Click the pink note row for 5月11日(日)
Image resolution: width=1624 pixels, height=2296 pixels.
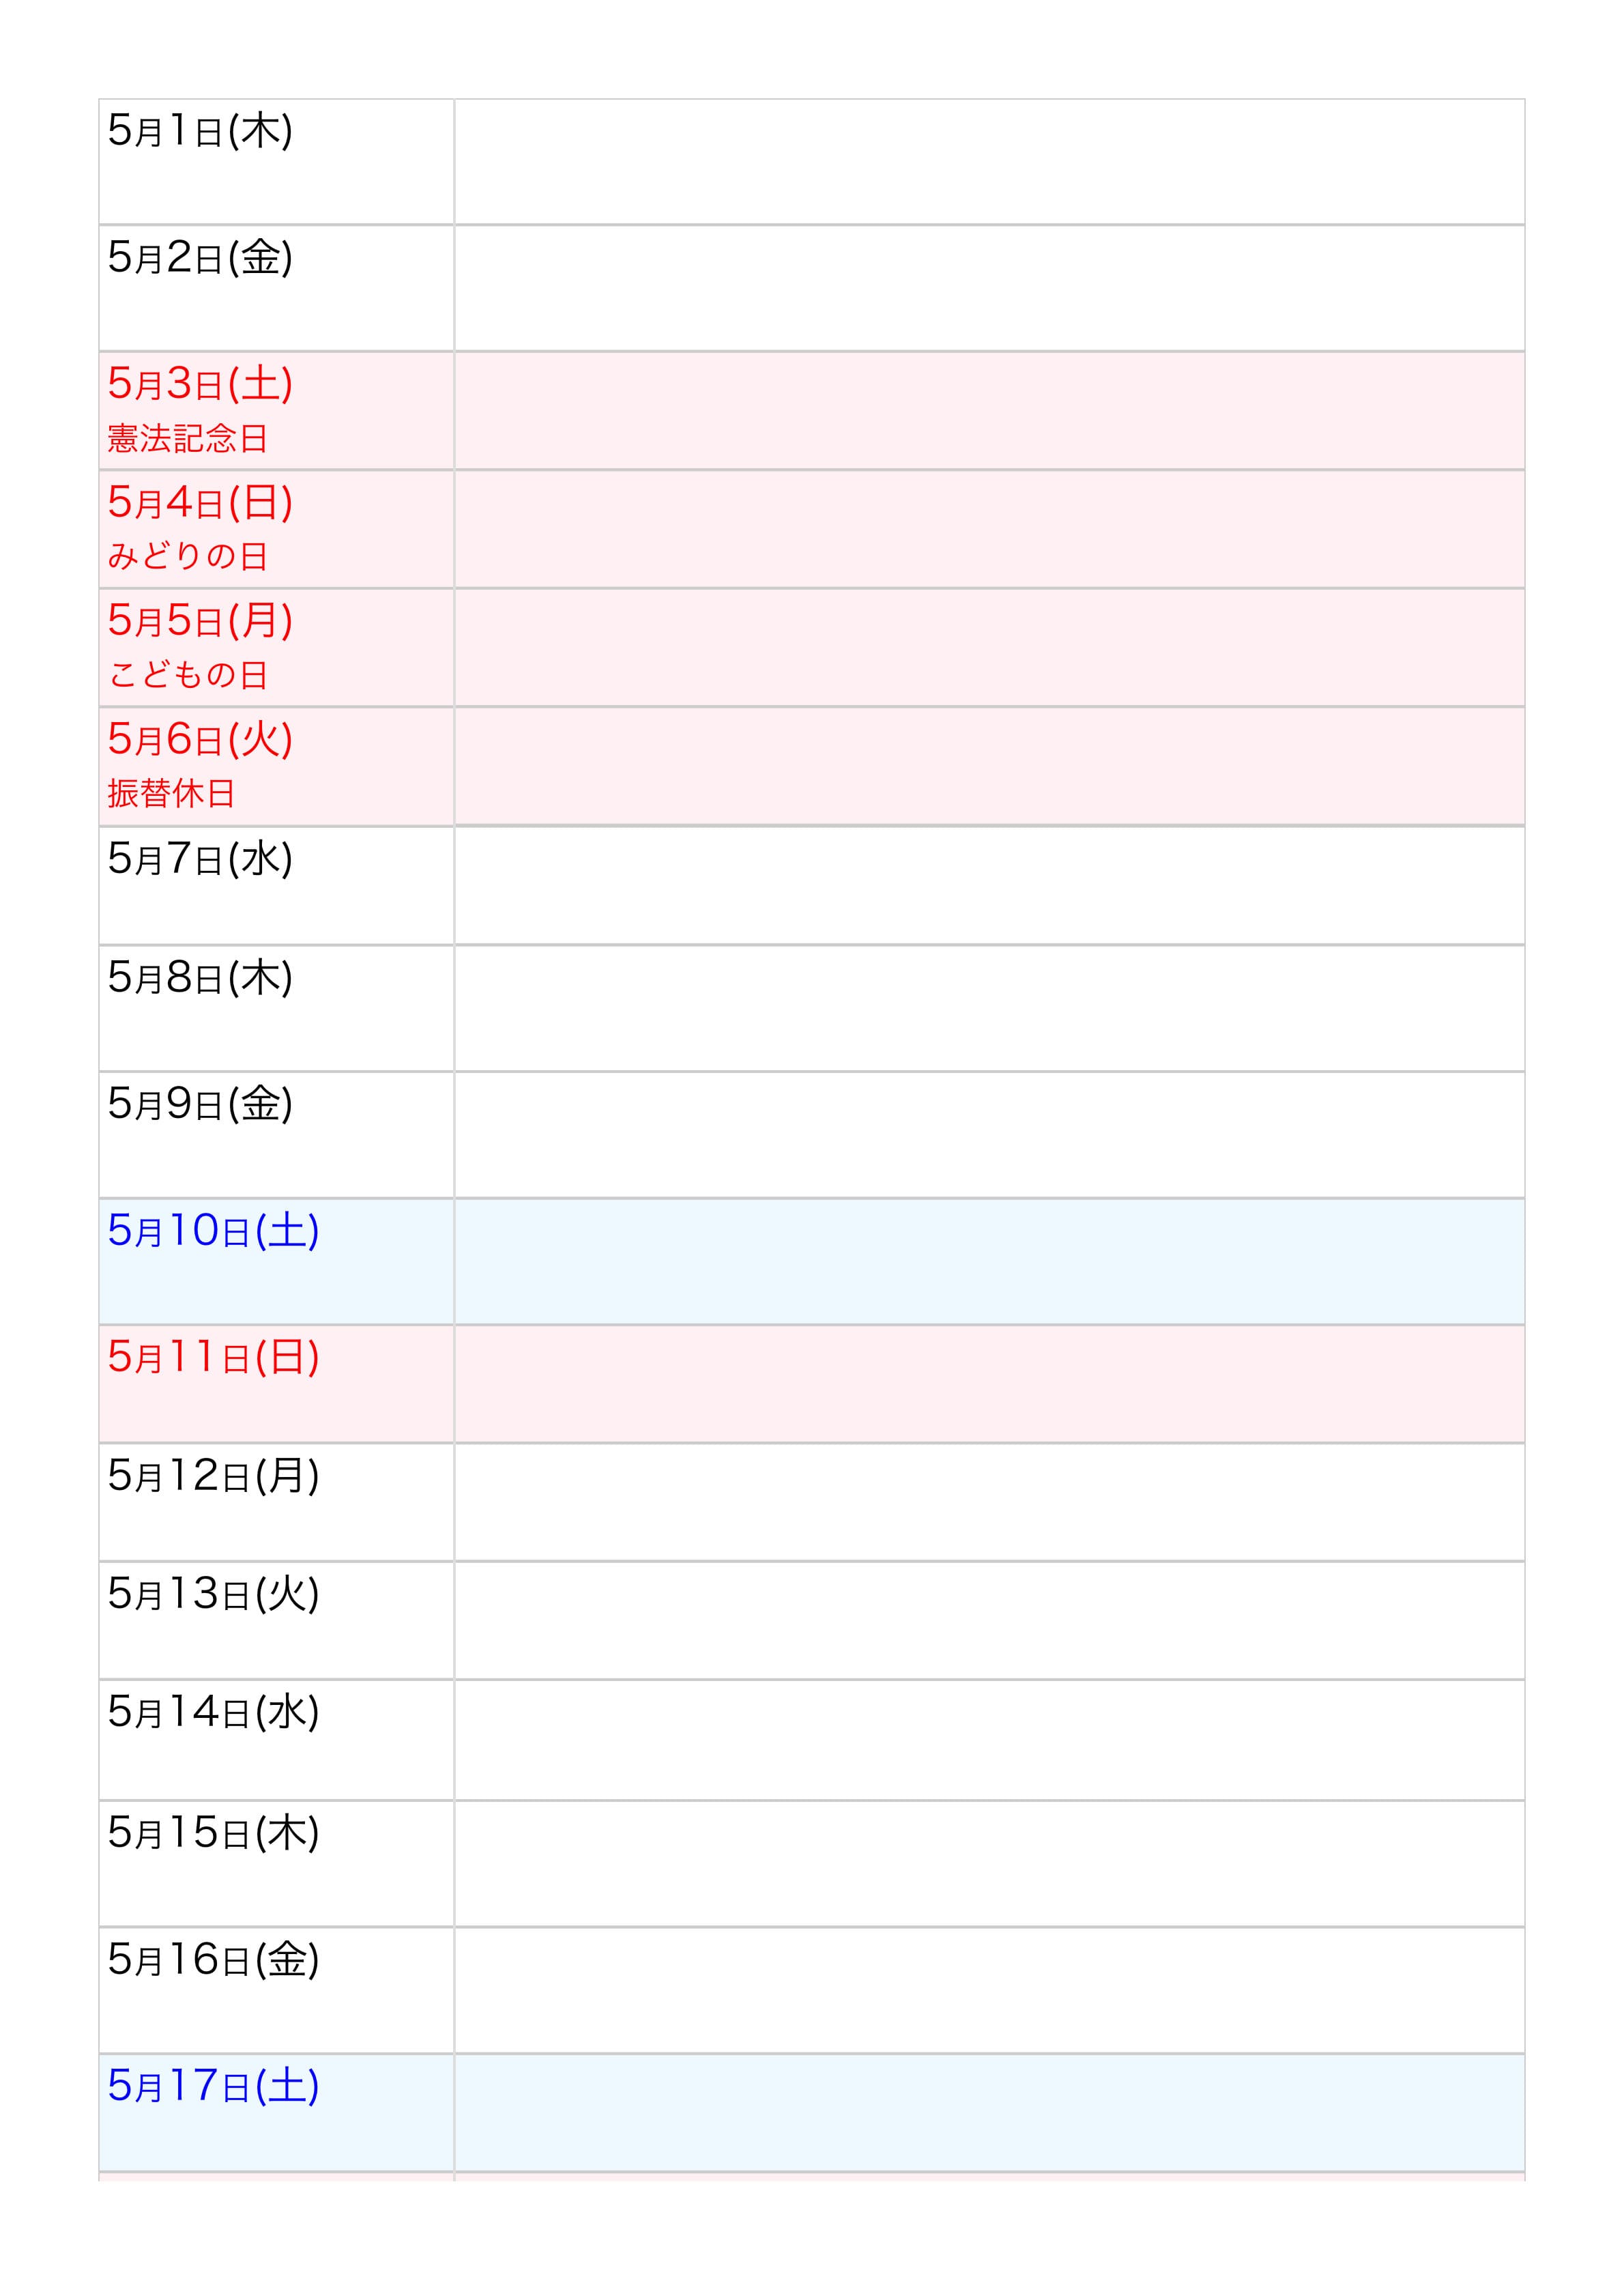tap(988, 1384)
